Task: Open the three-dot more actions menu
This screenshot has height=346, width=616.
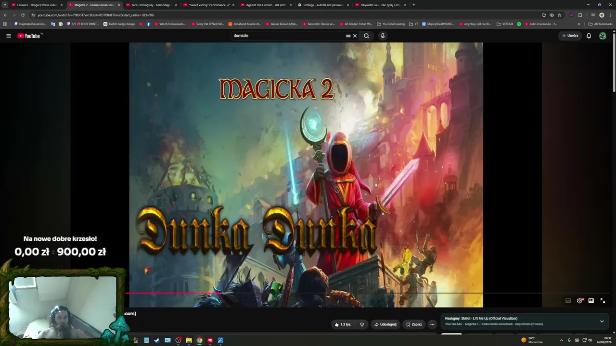Action: (x=432, y=324)
